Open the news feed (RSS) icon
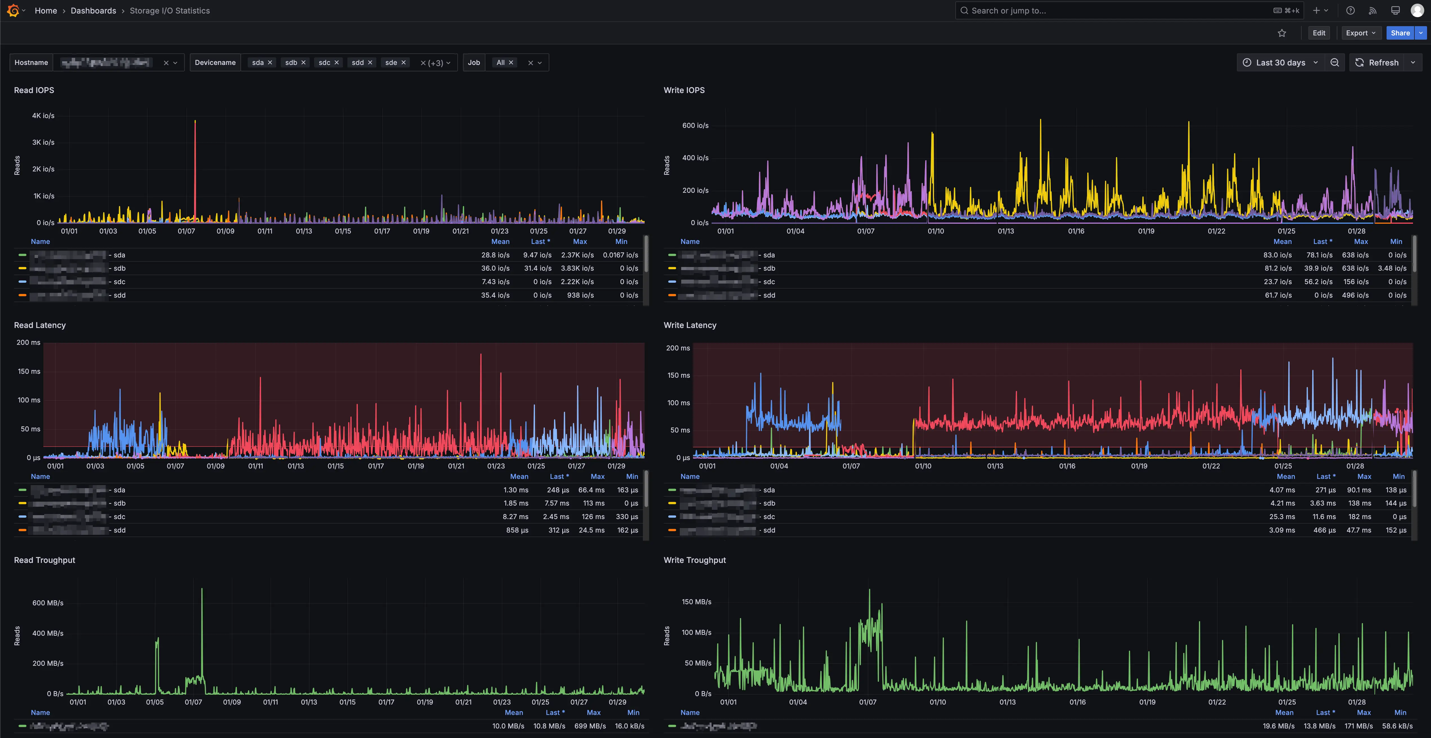Image resolution: width=1431 pixels, height=738 pixels. tap(1372, 10)
